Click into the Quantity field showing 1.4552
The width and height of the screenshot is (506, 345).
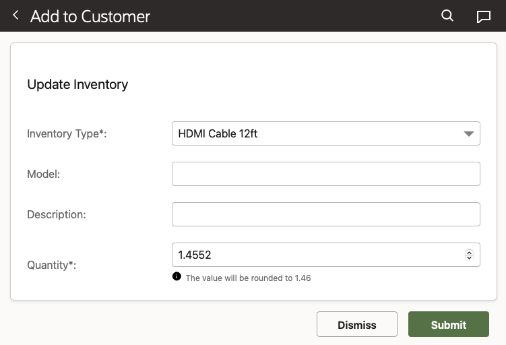tap(317, 255)
